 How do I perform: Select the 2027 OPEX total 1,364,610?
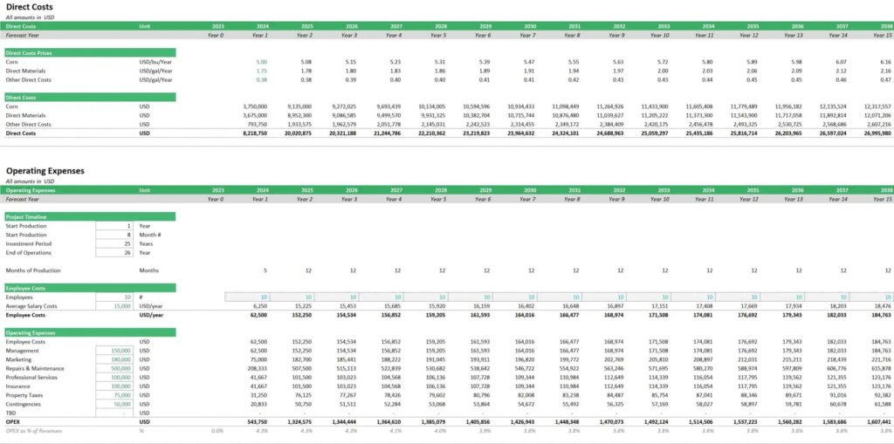click(388, 422)
